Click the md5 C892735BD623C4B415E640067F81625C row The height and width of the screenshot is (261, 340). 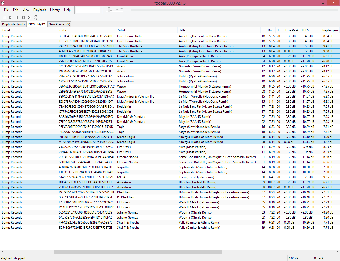170,147
